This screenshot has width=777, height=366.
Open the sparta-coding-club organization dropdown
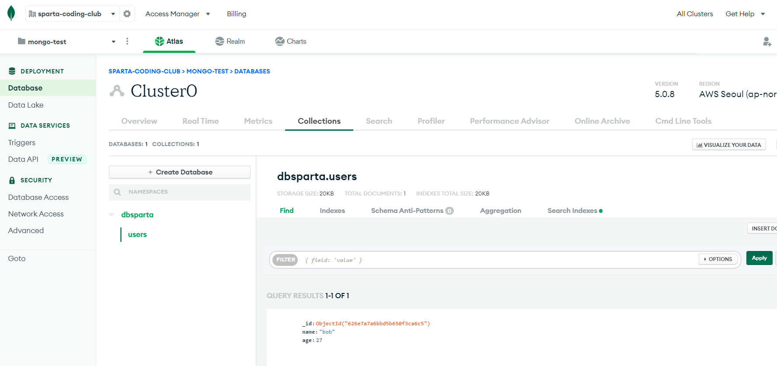click(72, 14)
